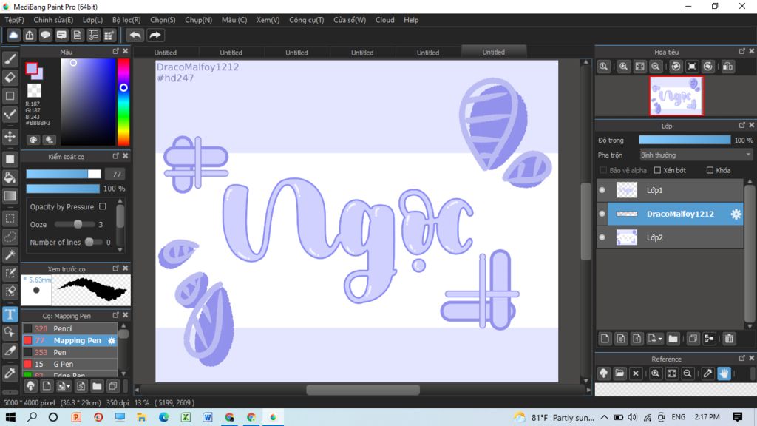Zoom out on the navigator panel
This screenshot has height=426, width=757.
(656, 67)
